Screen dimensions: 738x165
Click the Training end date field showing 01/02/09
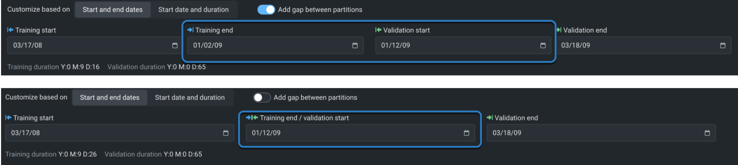point(267,45)
